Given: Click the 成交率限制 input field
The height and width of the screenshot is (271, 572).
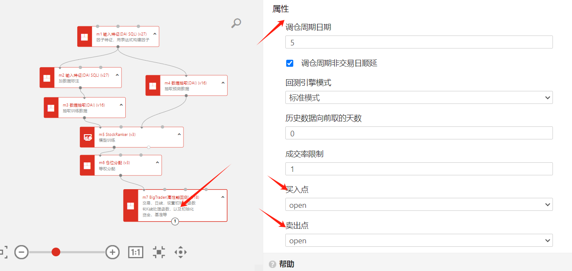Looking at the screenshot, I should (x=418, y=169).
